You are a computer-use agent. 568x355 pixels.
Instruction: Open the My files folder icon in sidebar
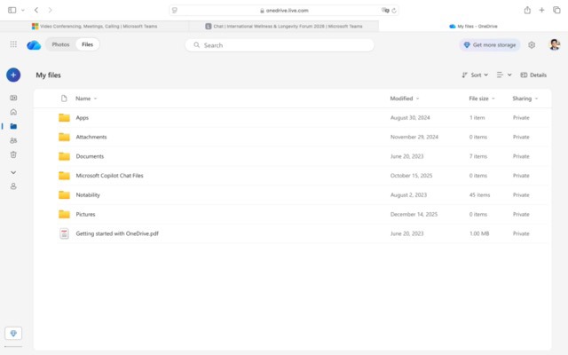[x=13, y=126]
